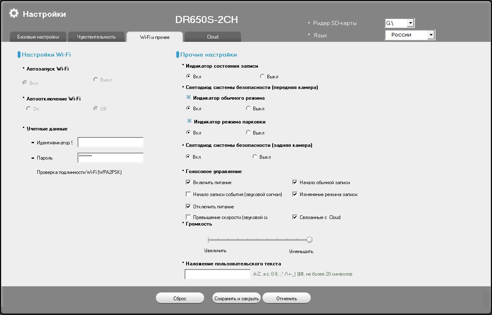Click the settings gear icon beside Настройки
The height and width of the screenshot is (315, 492).
14,14
